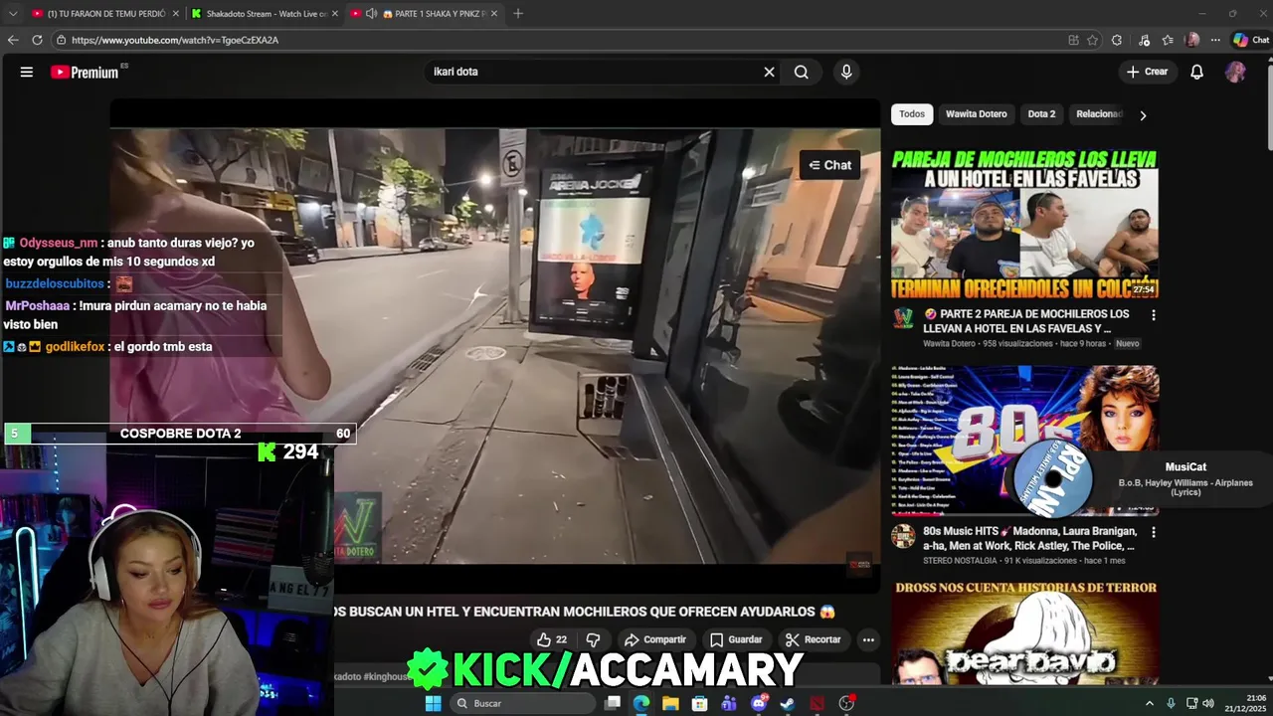
Task: Select the Wawita Dotero filter chip
Action: coord(977,114)
